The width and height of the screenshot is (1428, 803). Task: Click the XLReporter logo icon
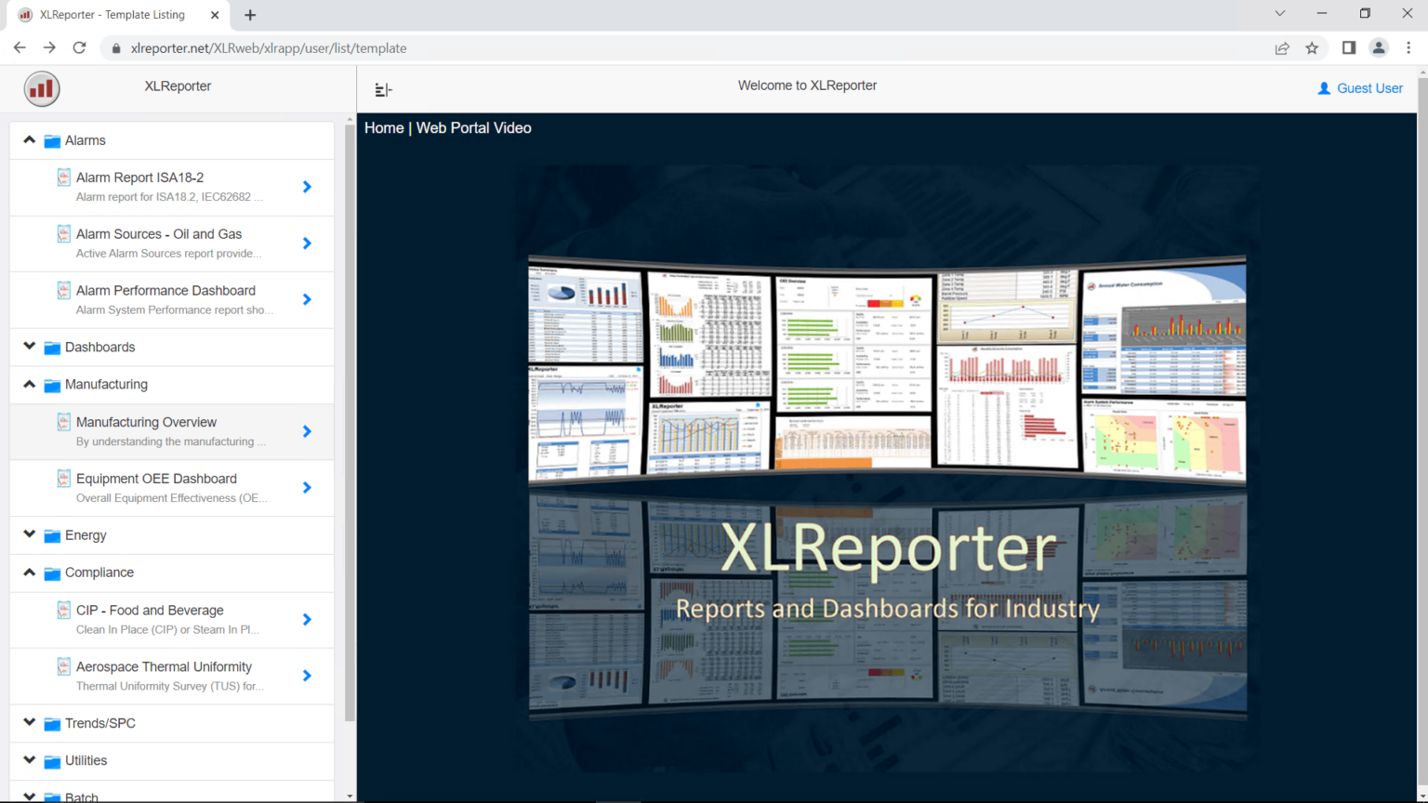pyautogui.click(x=42, y=88)
